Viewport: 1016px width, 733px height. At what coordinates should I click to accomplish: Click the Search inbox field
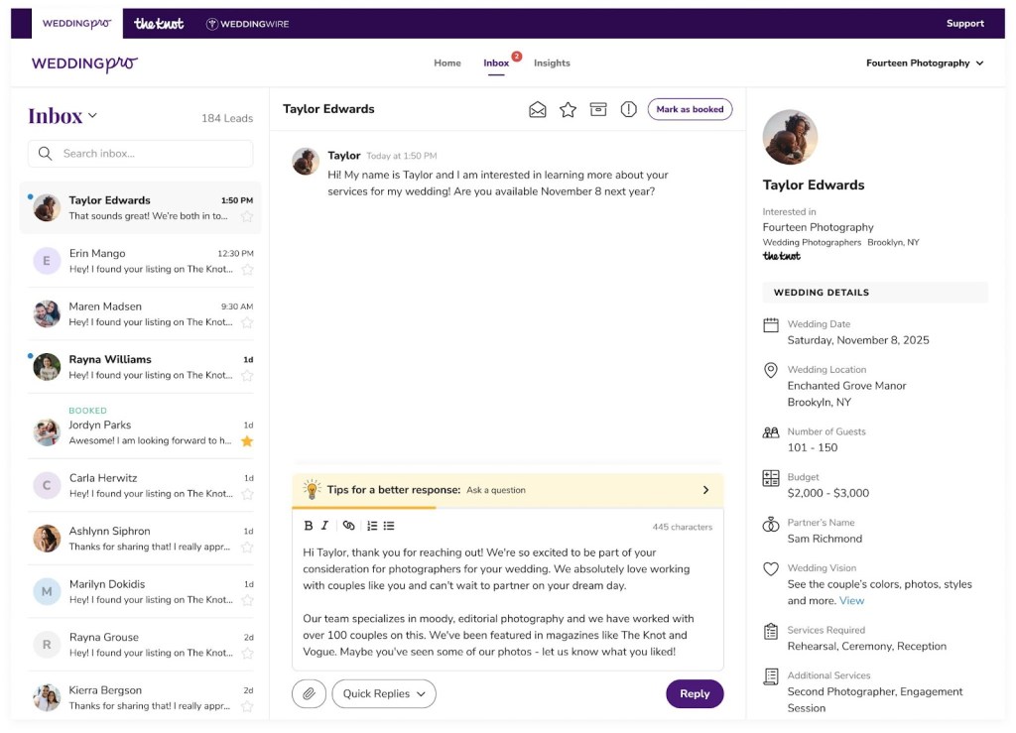140,154
